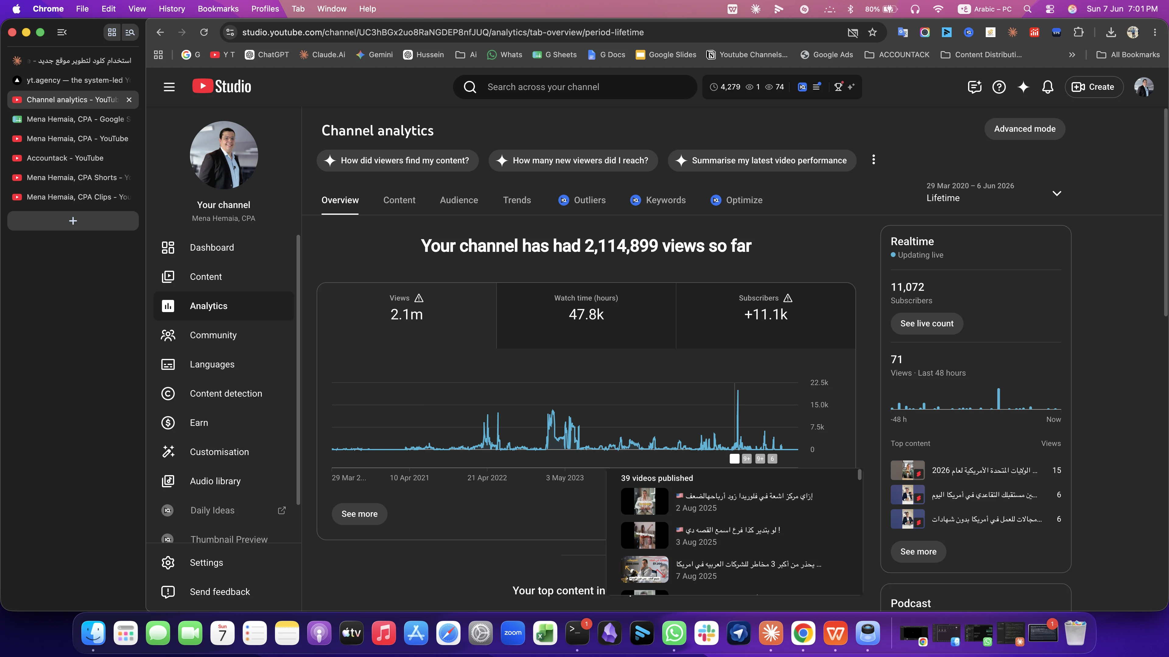Open the Chrome extensions puzzle icon
The width and height of the screenshot is (1169, 657).
[x=1079, y=32]
